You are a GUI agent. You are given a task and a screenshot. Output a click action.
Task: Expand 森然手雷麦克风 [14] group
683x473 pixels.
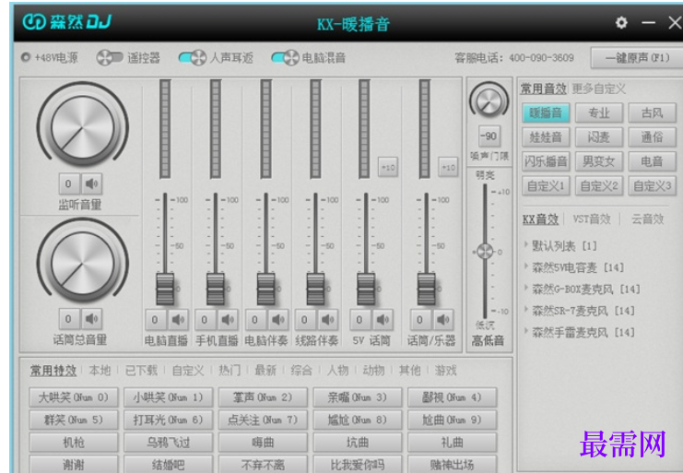526,331
